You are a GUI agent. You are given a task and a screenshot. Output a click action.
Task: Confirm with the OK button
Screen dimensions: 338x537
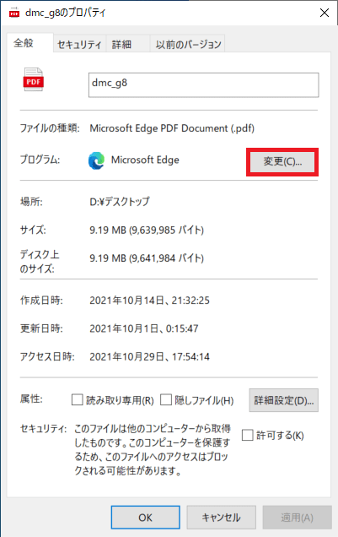point(146,517)
